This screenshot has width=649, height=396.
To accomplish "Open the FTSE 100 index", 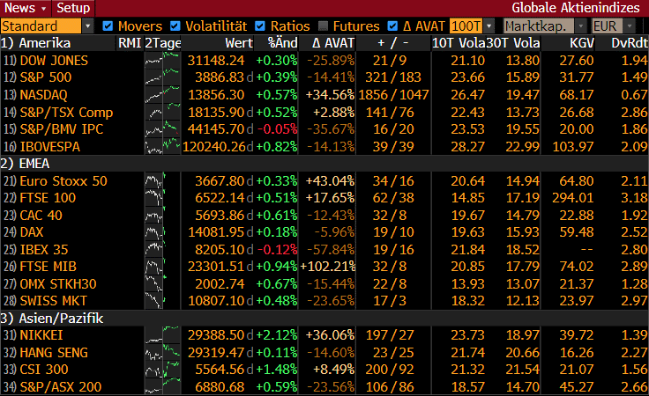I will 48,198.
